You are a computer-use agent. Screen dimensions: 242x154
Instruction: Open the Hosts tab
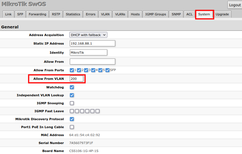135,14
